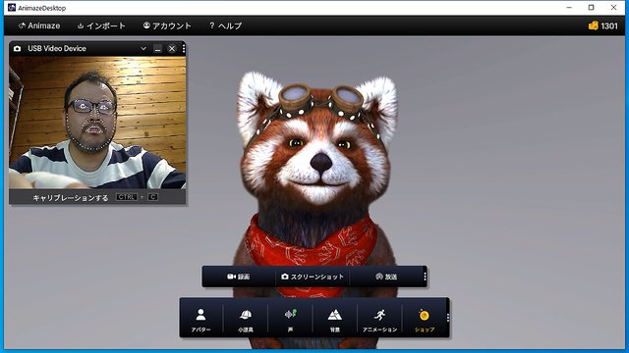Open the 背景 background panel

click(334, 320)
